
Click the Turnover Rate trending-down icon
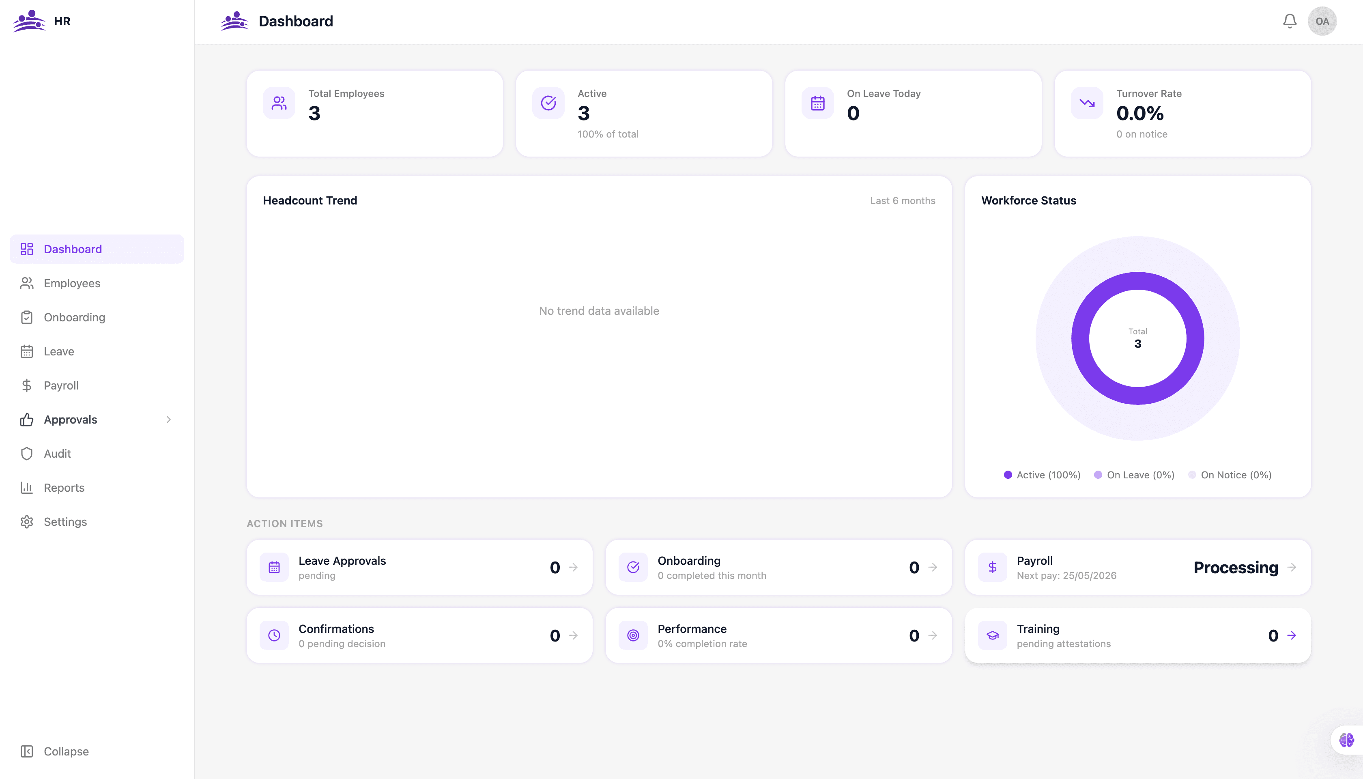click(1087, 103)
